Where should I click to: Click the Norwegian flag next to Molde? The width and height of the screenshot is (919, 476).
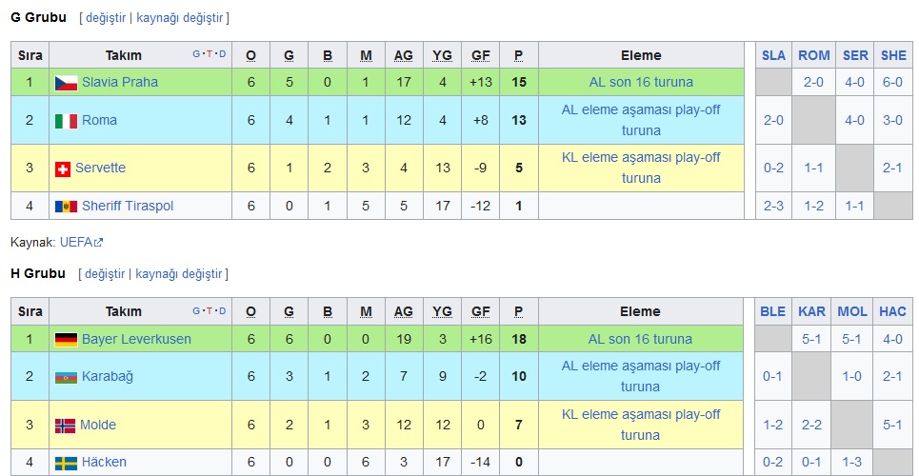(65, 426)
